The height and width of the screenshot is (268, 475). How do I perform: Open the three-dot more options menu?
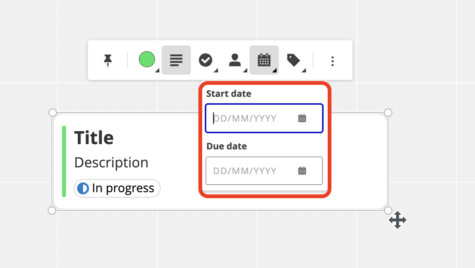(332, 61)
